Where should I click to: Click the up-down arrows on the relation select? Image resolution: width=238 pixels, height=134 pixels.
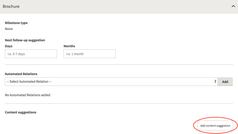pos(215,82)
